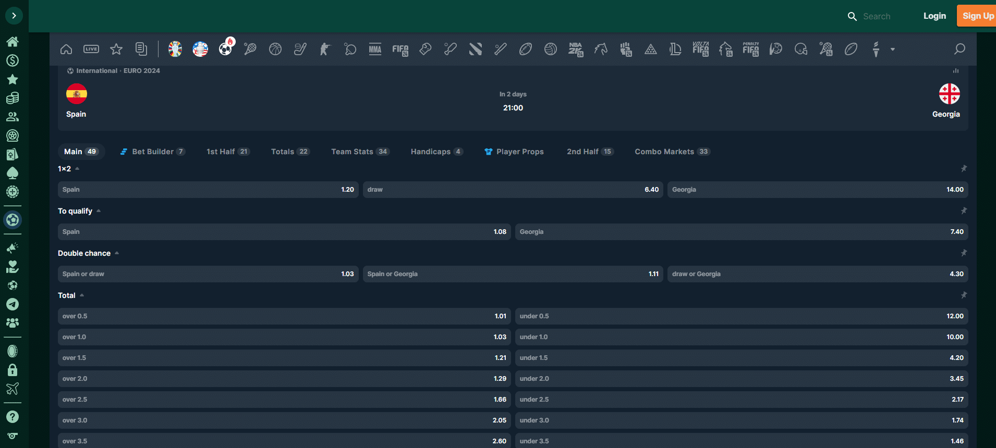Select the American football helmet icon
Screen dimensions: 996x448
pyautogui.click(x=801, y=49)
